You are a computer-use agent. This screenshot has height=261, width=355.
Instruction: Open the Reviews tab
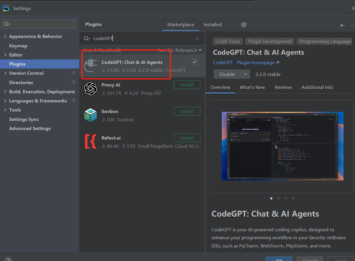click(x=283, y=87)
